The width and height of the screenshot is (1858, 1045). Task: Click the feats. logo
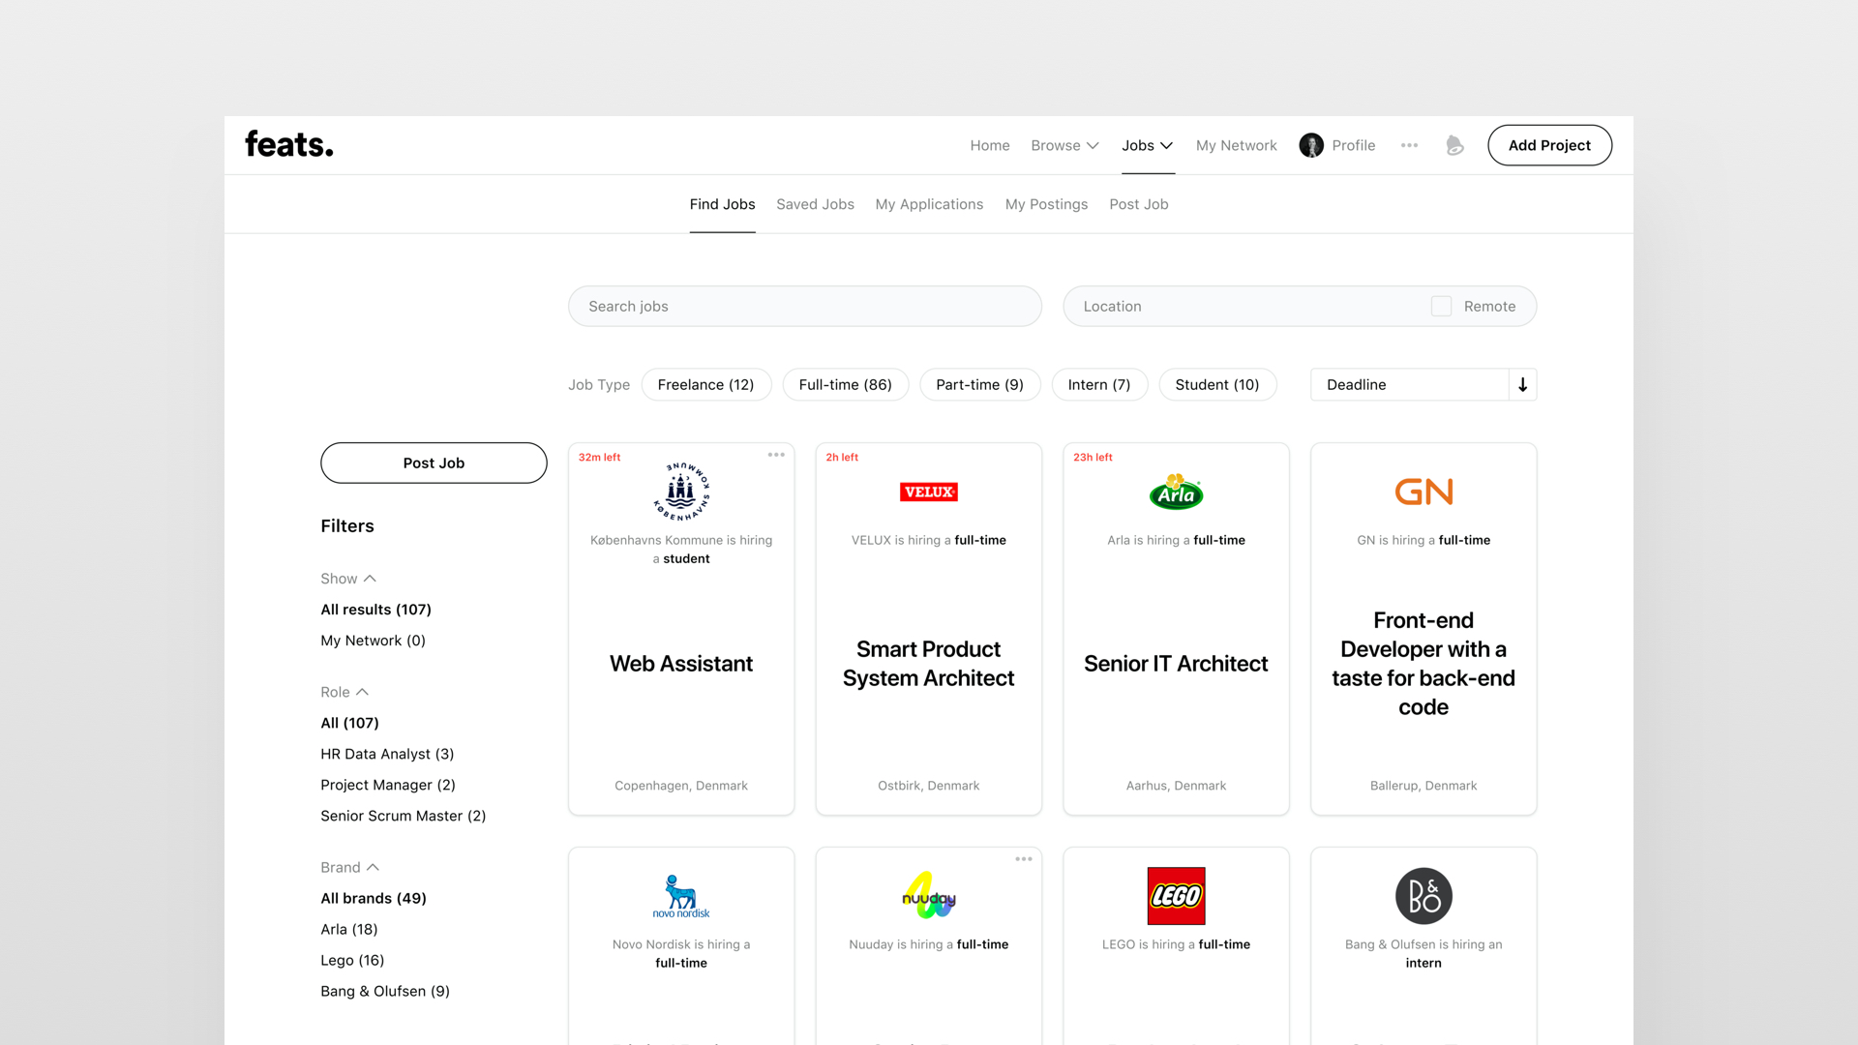point(288,144)
